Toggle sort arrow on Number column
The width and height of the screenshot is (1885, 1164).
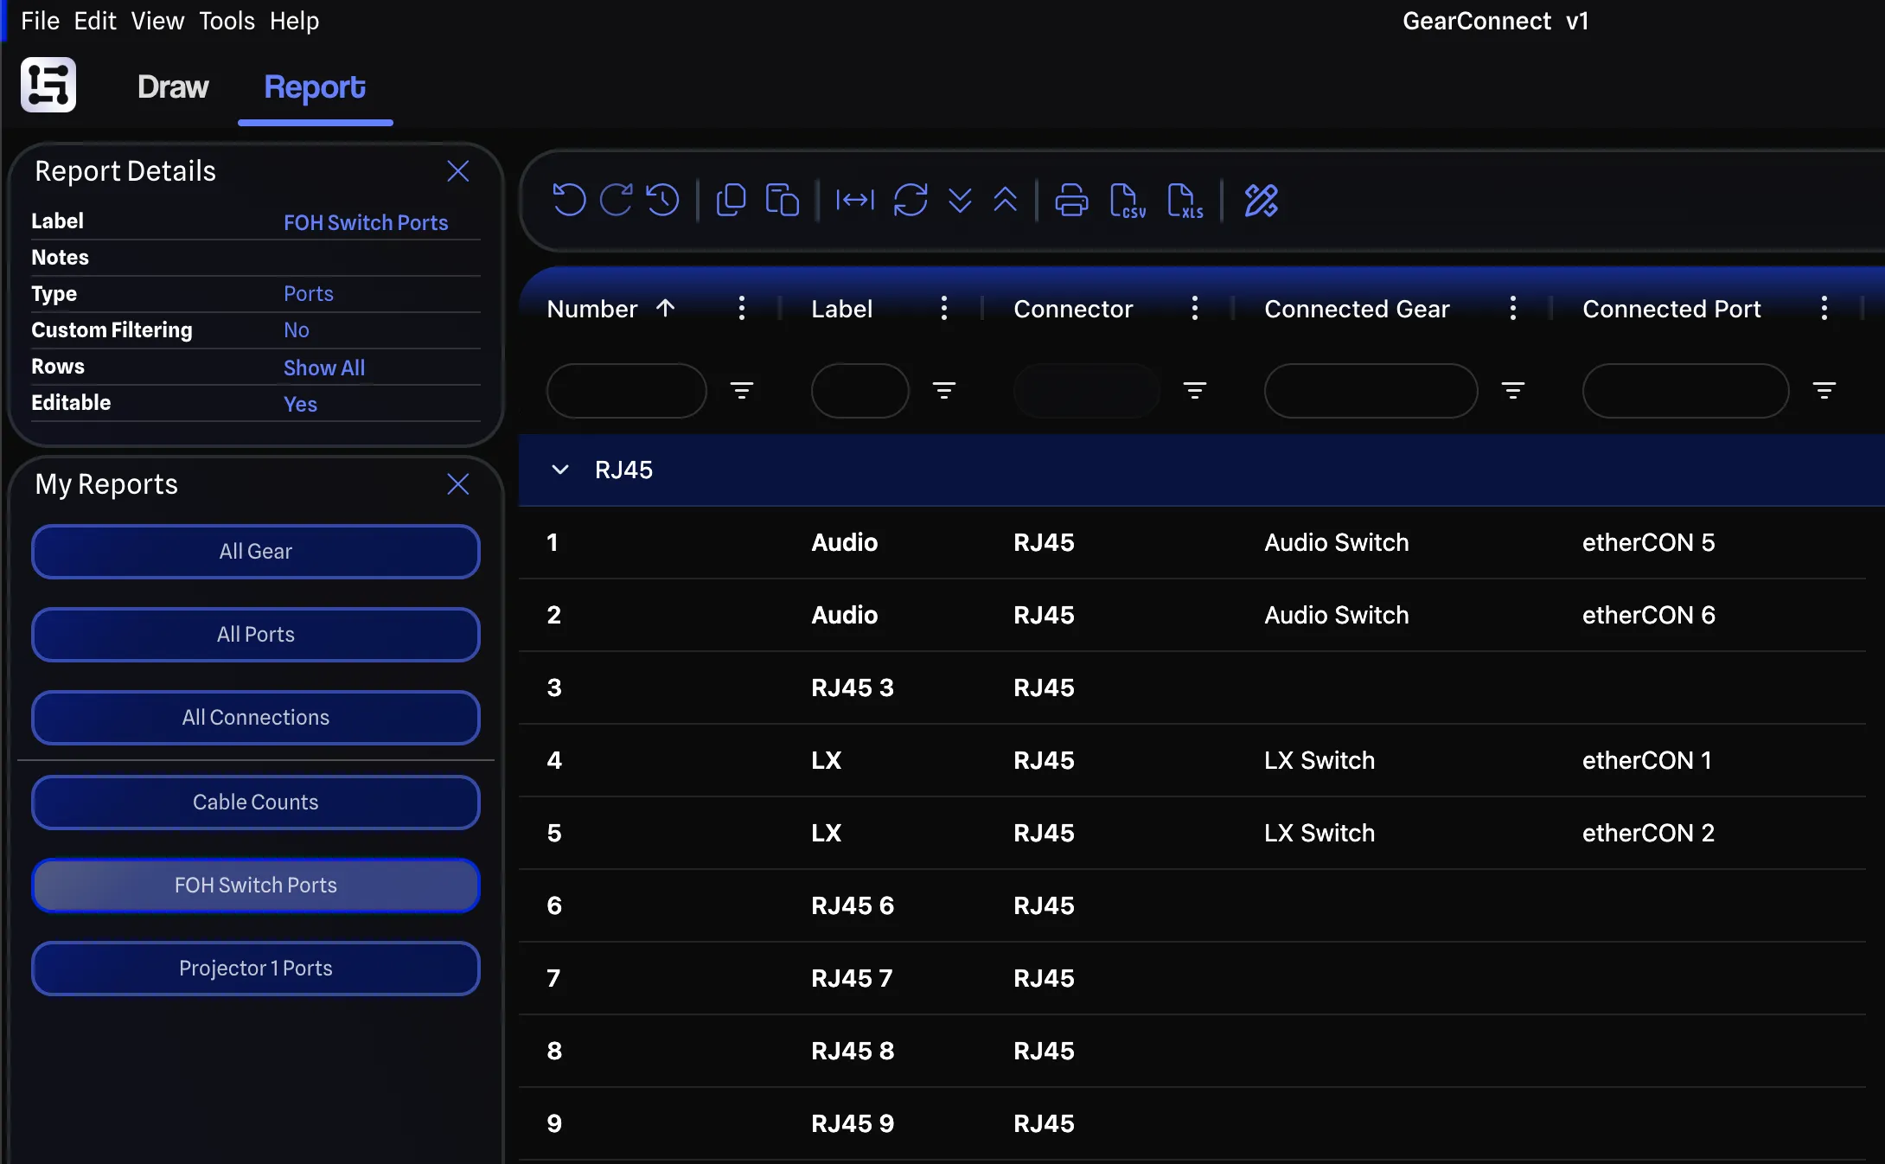665,308
